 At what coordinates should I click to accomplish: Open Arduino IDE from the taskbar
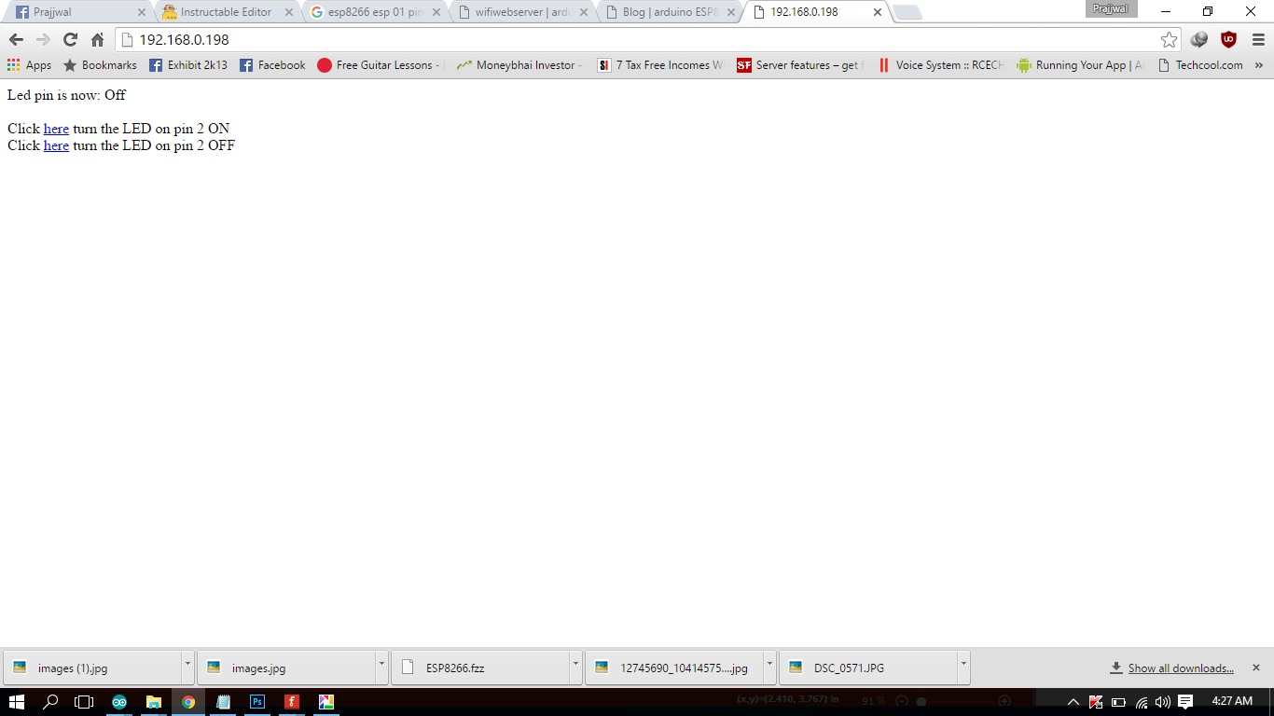click(119, 702)
